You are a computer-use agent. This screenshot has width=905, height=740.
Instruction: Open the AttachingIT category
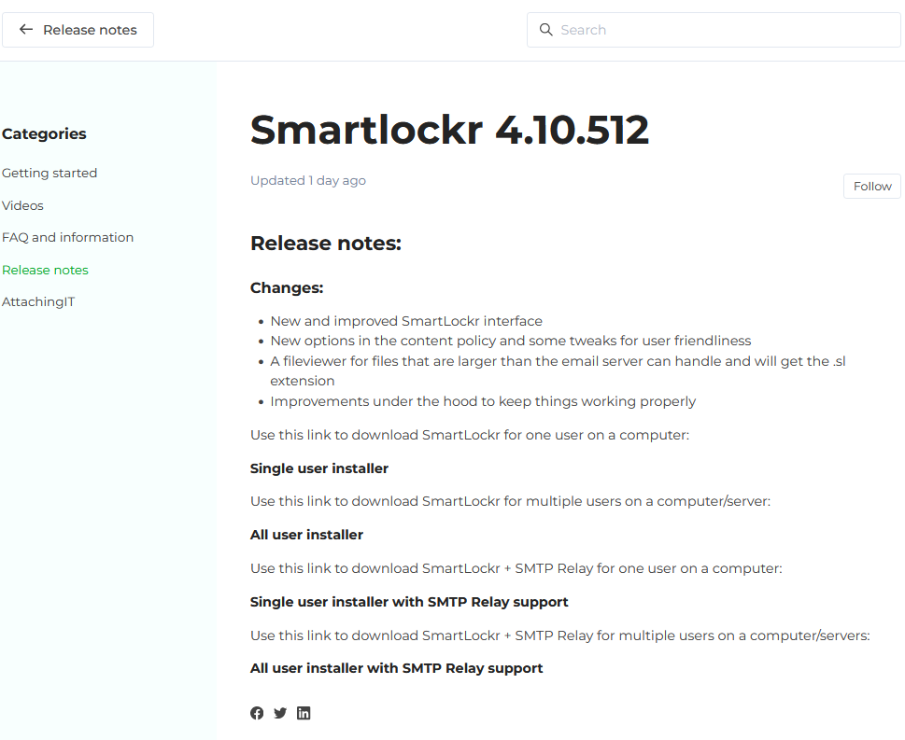pos(38,301)
